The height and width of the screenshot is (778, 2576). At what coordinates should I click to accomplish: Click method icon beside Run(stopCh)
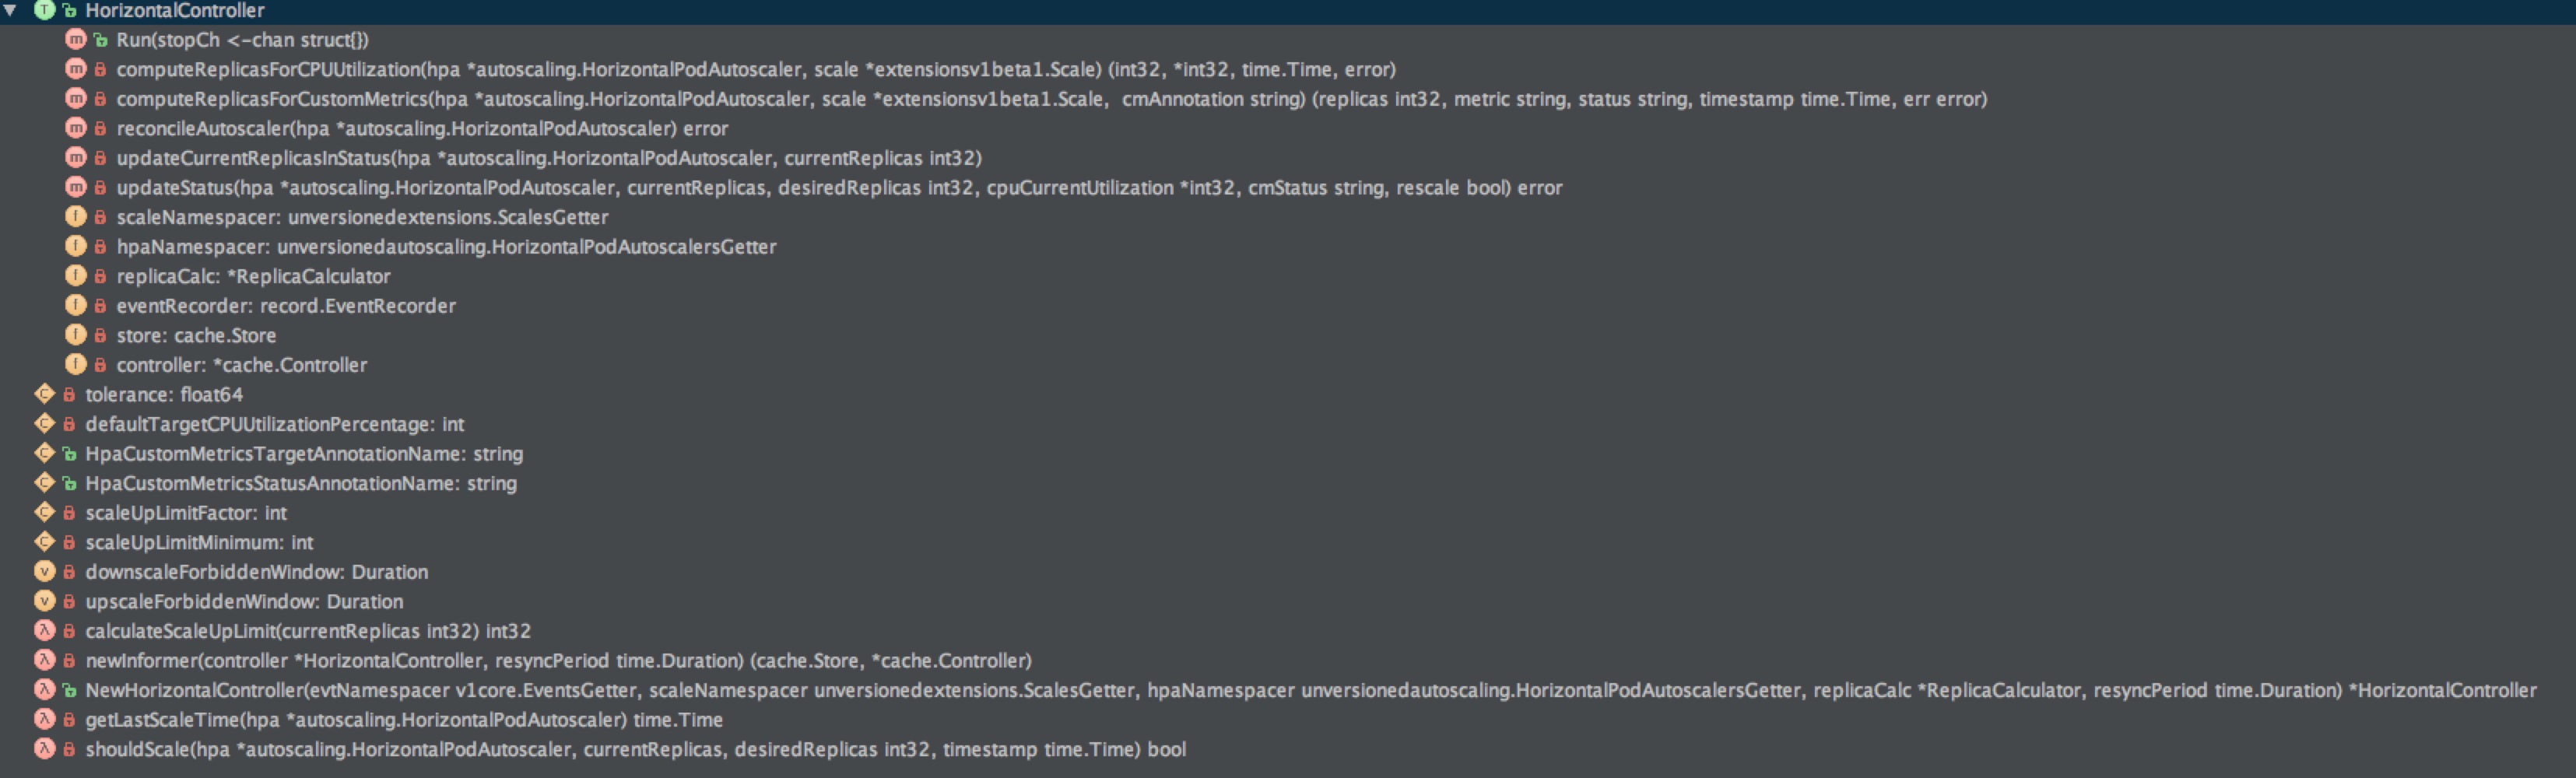point(76,40)
